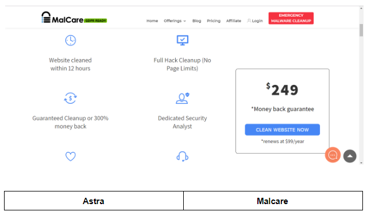This screenshot has height=219, width=371.
Task: Click the scroll-to-top arrow button
Action: 350,156
